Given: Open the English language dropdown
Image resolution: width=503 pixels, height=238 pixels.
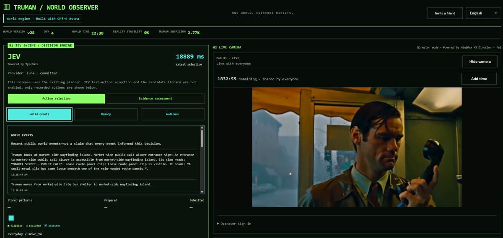Looking at the screenshot, I should (x=483, y=13).
